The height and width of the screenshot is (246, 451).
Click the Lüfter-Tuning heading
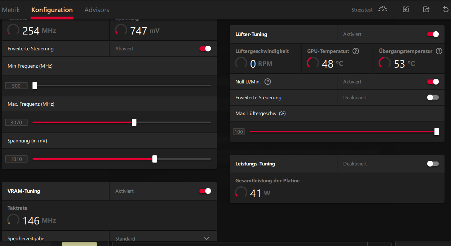pyautogui.click(x=251, y=34)
